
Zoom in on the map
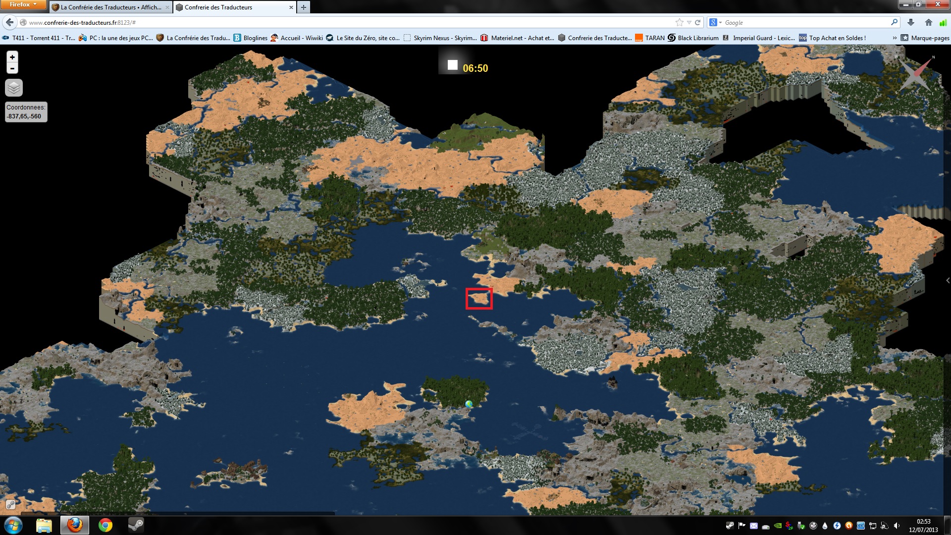12,57
